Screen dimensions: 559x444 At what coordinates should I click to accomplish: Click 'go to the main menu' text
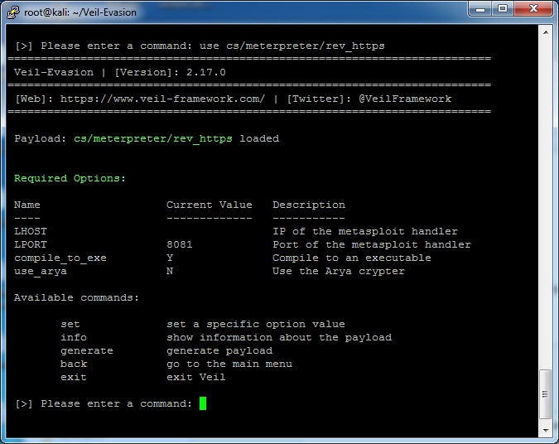[229, 364]
